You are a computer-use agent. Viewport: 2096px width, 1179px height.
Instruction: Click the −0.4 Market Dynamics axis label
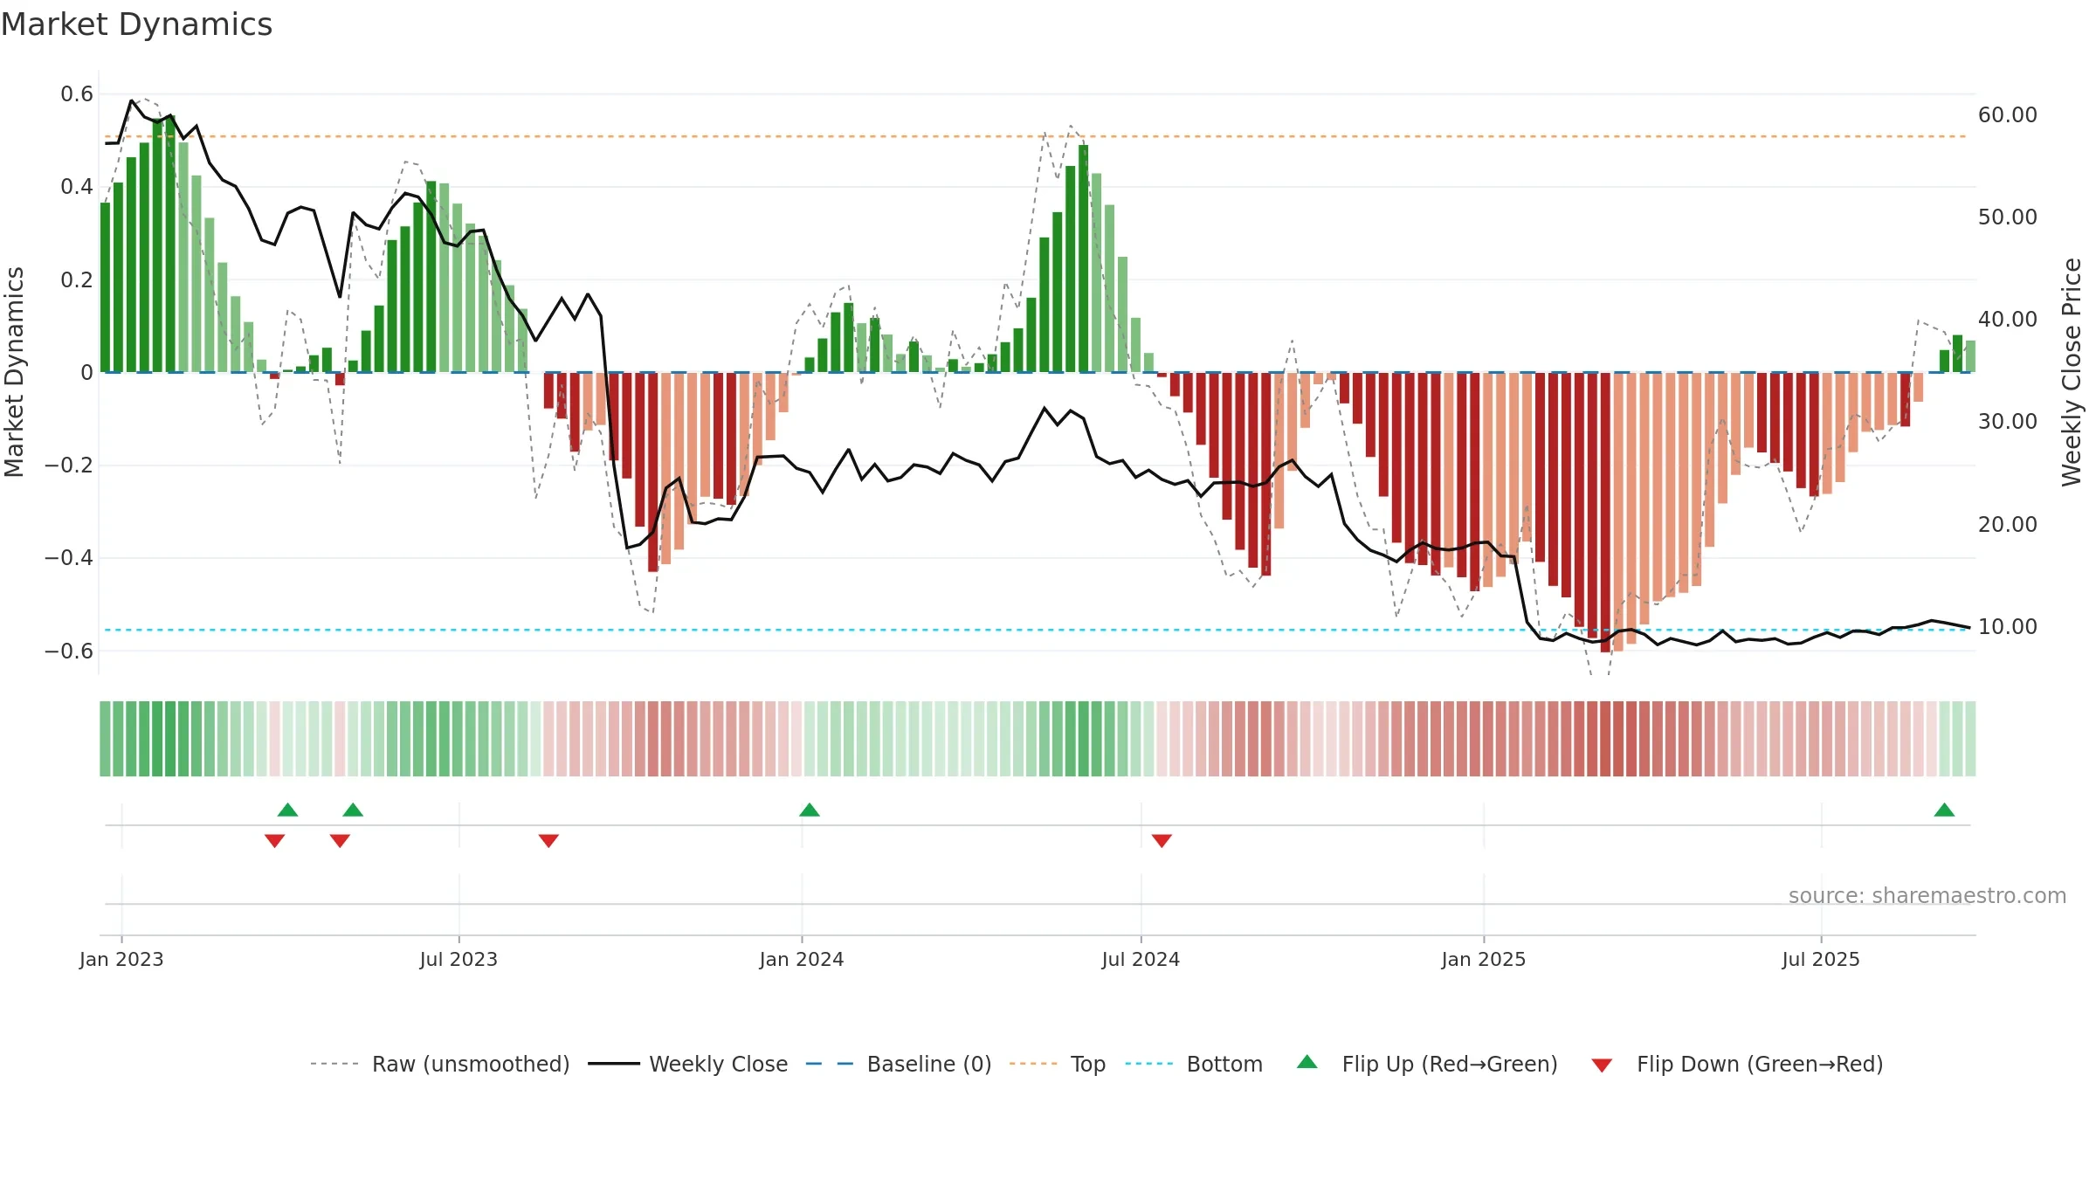click(x=69, y=558)
